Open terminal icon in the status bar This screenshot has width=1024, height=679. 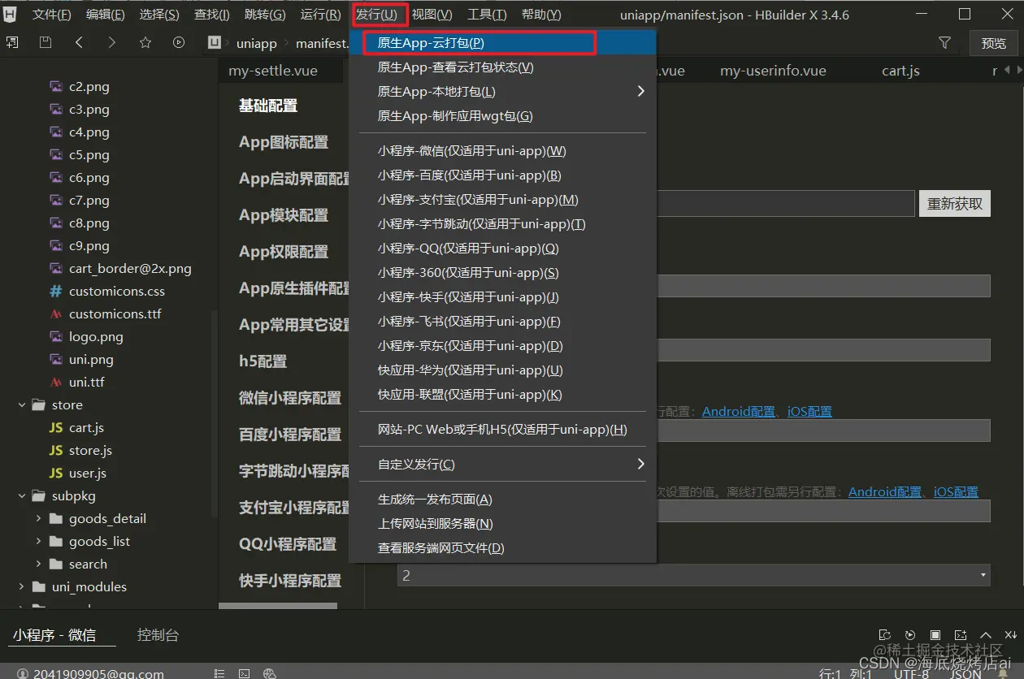[245, 673]
